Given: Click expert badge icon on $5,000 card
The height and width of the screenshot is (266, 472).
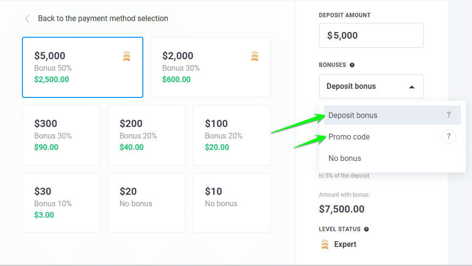Looking at the screenshot, I should (x=127, y=56).
